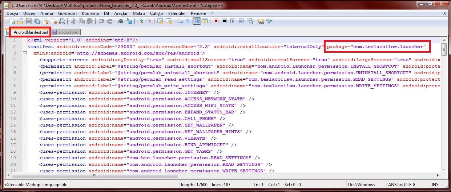
Task: Click the Stop macro recording icon
Action: click(224, 21)
